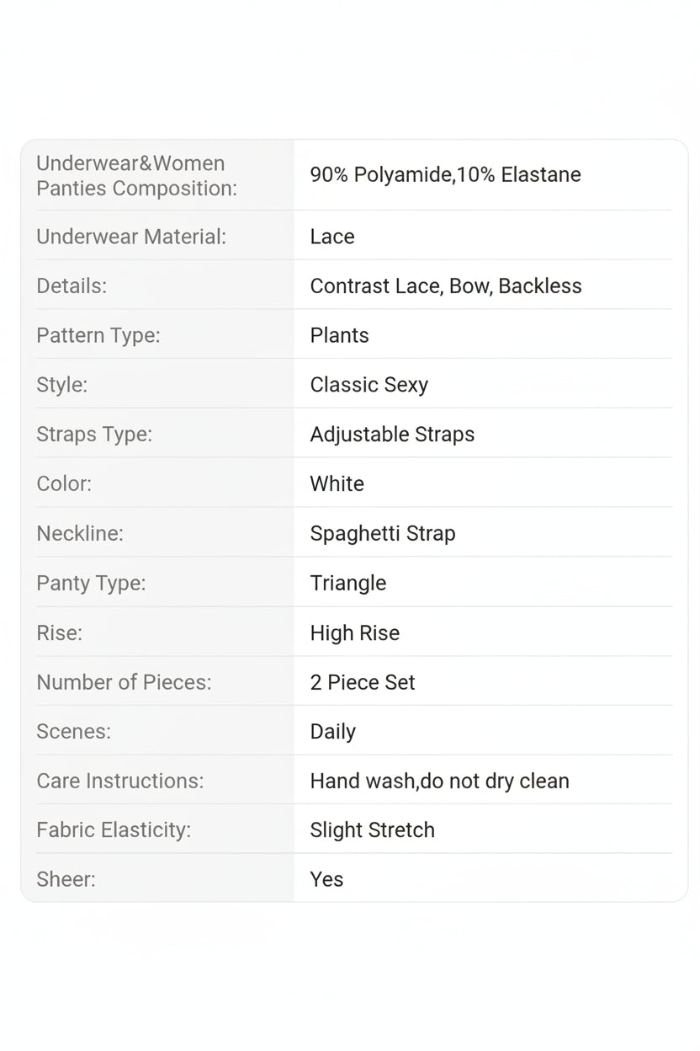Select the High Rise value
Viewport: 700px width, 1051px height.
(355, 633)
